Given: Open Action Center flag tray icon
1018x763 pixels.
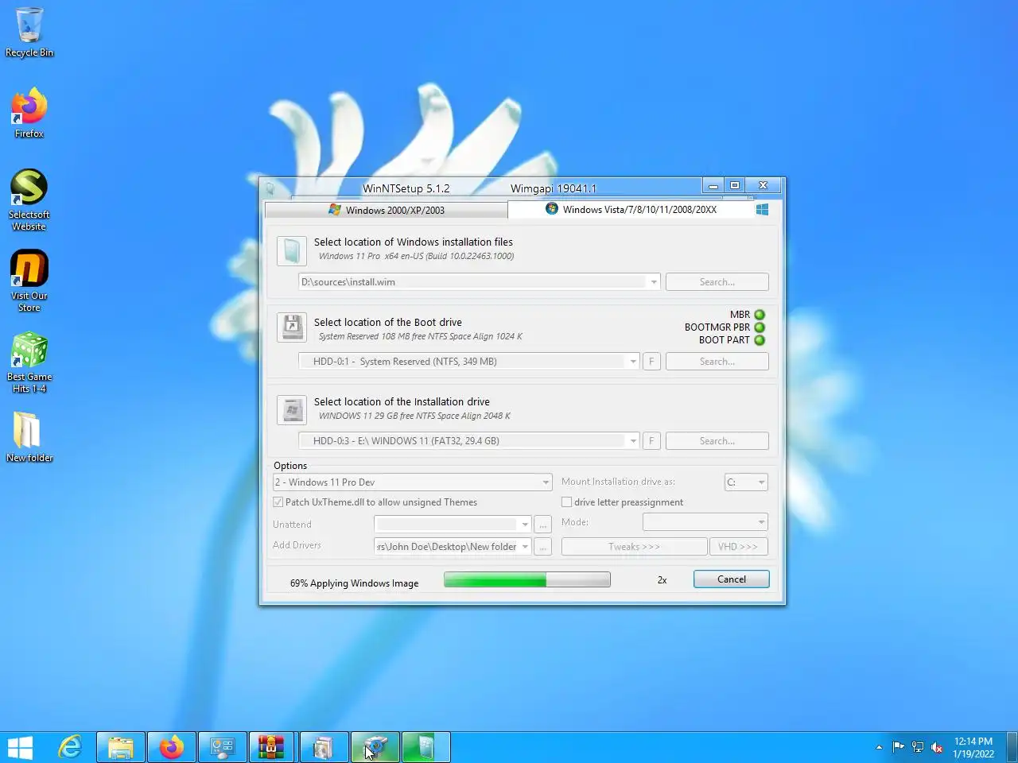Looking at the screenshot, I should tap(899, 747).
